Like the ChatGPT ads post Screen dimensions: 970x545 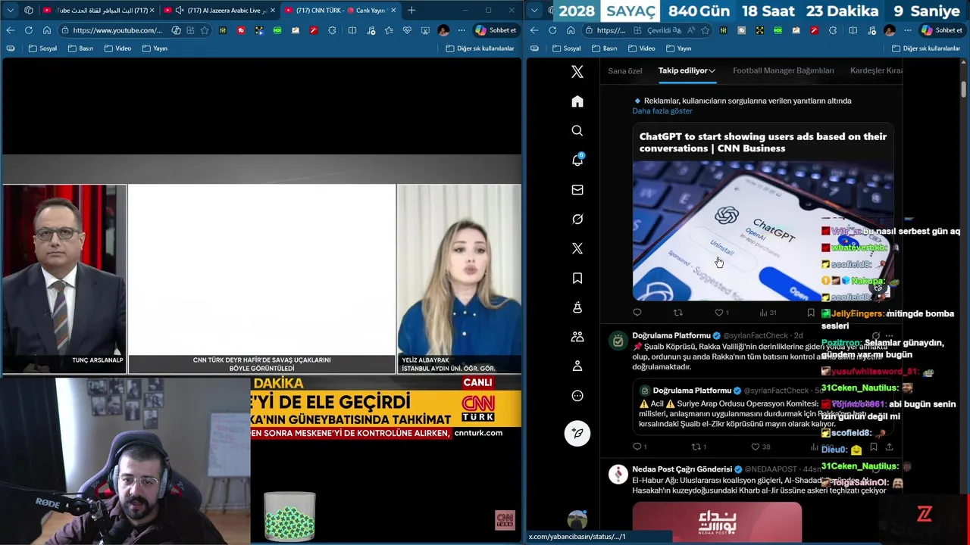[x=723, y=313]
